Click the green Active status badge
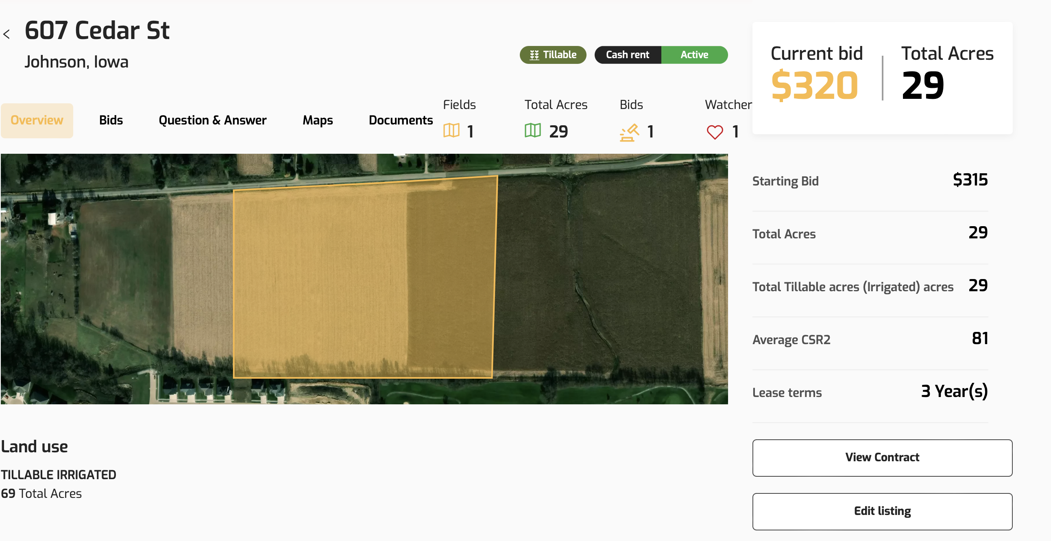The image size is (1051, 541). (694, 55)
